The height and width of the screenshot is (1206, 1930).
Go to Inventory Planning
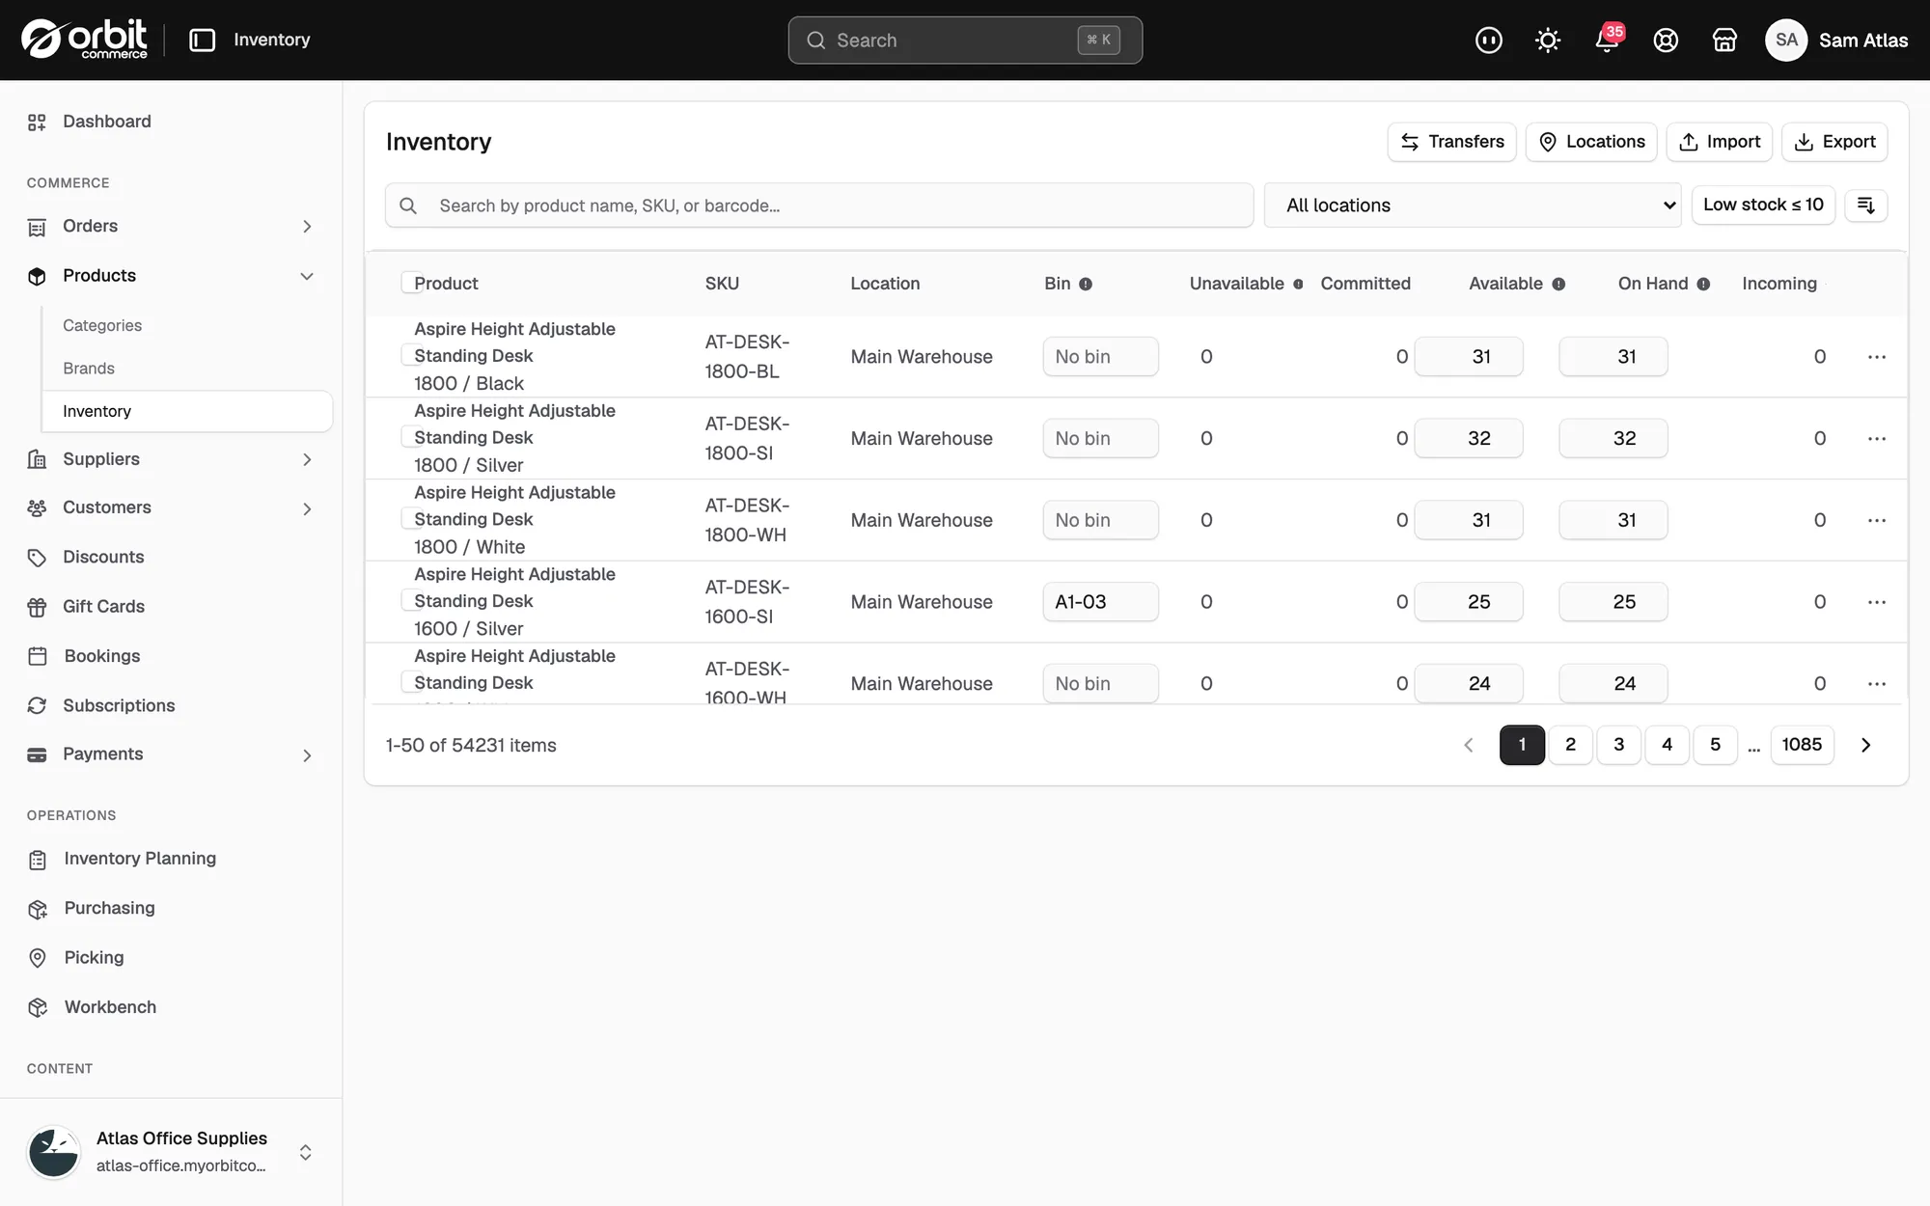click(140, 859)
